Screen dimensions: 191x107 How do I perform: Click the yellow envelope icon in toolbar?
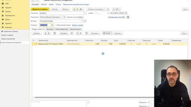pyautogui.click(x=77, y=9)
